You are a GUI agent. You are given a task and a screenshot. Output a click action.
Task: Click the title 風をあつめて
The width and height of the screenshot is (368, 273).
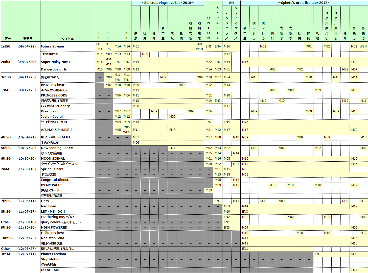pyautogui.click(x=50, y=77)
